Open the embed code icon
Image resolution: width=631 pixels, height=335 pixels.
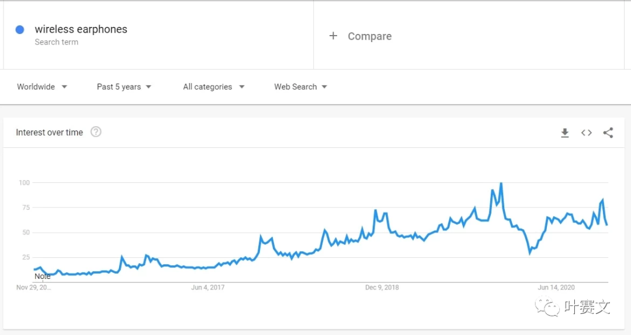click(x=587, y=133)
